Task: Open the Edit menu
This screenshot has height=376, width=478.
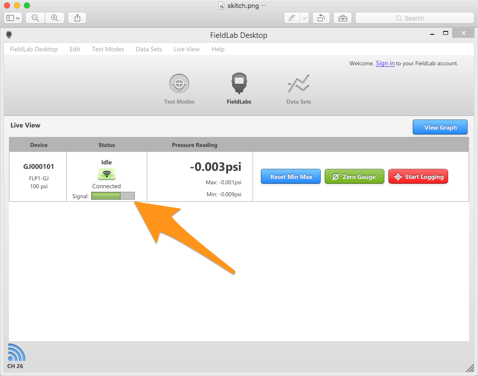Action: [x=75, y=49]
